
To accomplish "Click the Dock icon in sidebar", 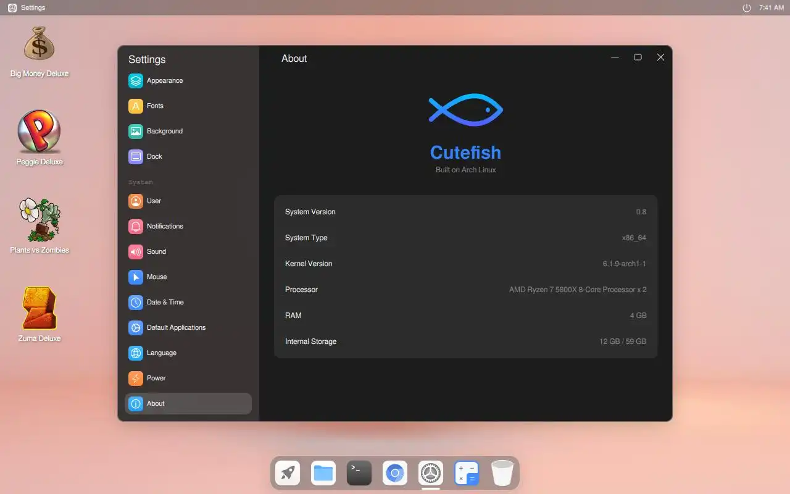I will click(136, 157).
